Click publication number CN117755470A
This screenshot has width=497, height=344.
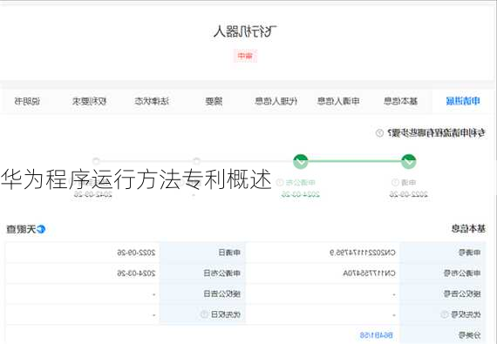(370, 273)
